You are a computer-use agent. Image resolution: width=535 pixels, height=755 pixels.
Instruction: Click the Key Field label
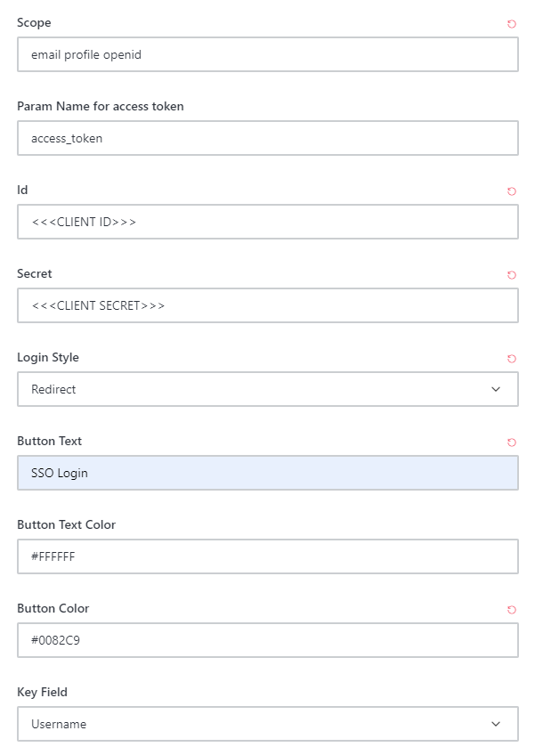(42, 692)
